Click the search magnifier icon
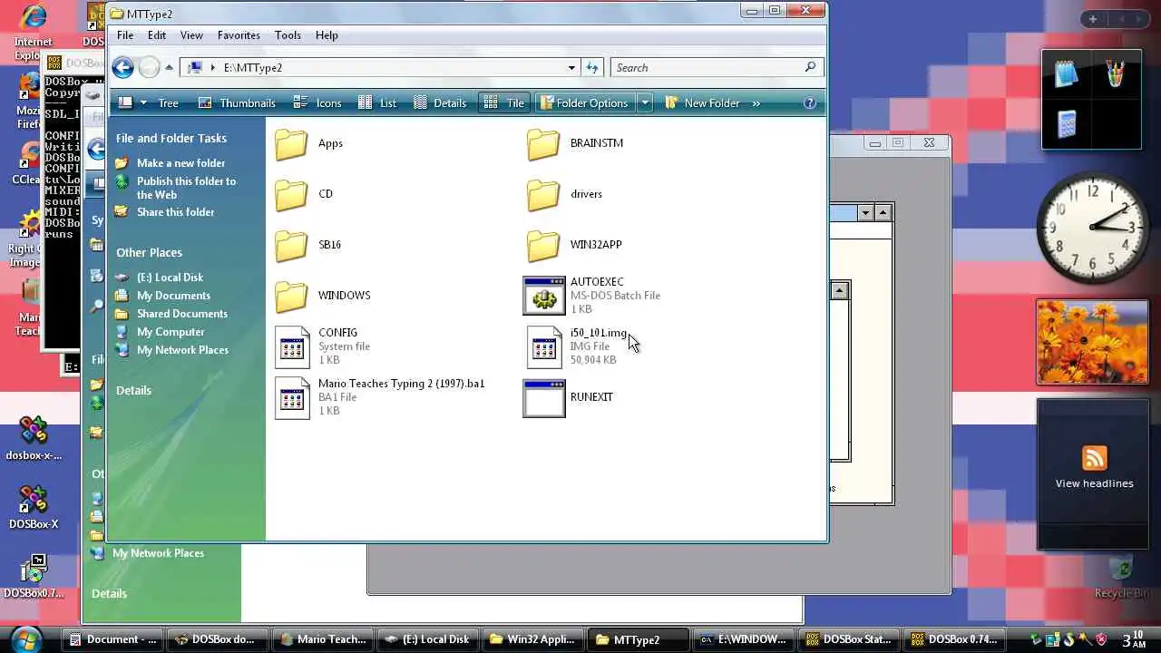This screenshot has width=1161, height=653. [810, 67]
